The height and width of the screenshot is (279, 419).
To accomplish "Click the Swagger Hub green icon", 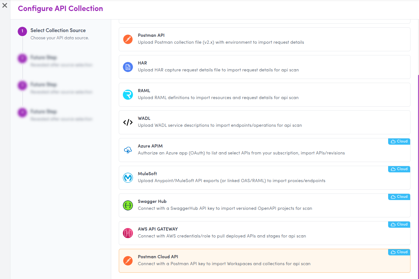I will coord(128,205).
